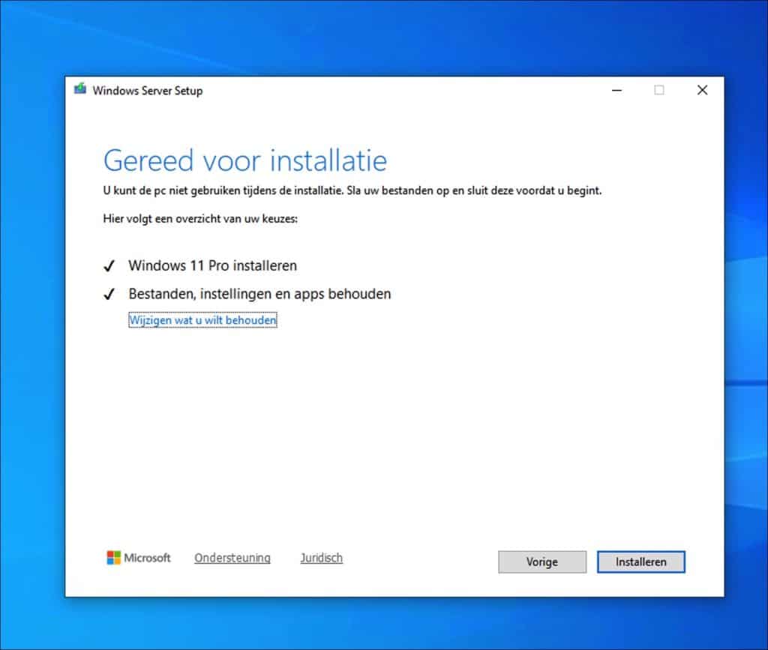This screenshot has width=768, height=650.
Task: Click the checkmark beside Bestanden, instellingen en apps
Action: tap(109, 295)
